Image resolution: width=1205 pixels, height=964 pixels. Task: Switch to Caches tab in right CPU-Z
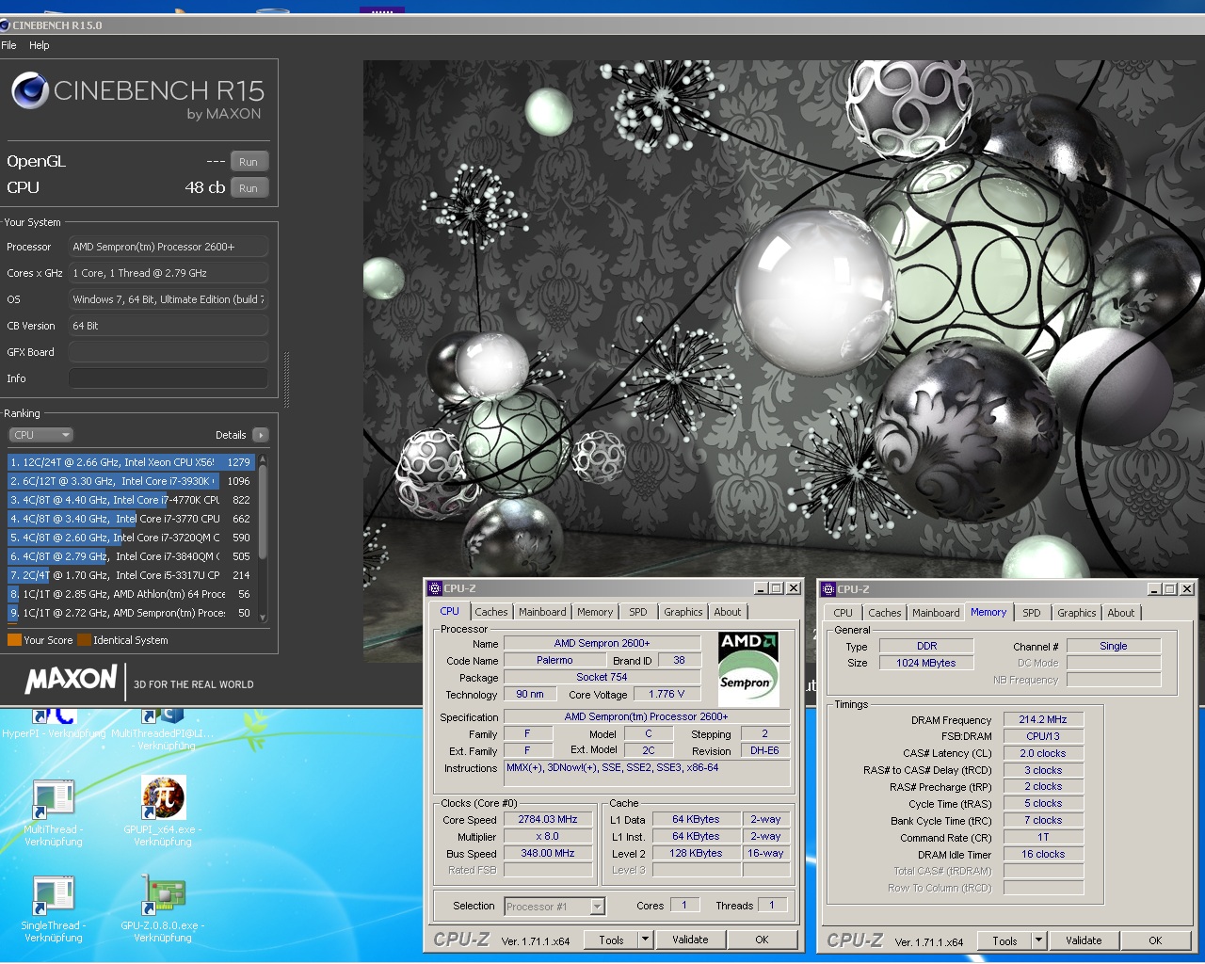pyautogui.click(x=885, y=613)
